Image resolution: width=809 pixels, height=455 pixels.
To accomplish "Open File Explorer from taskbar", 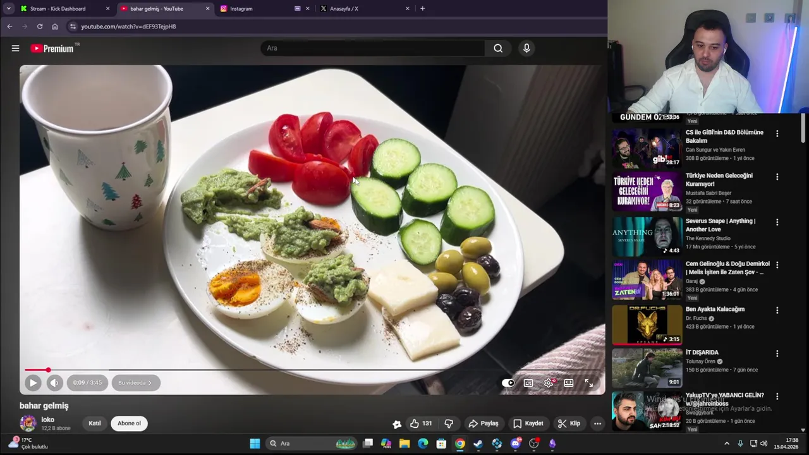I will tap(404, 444).
